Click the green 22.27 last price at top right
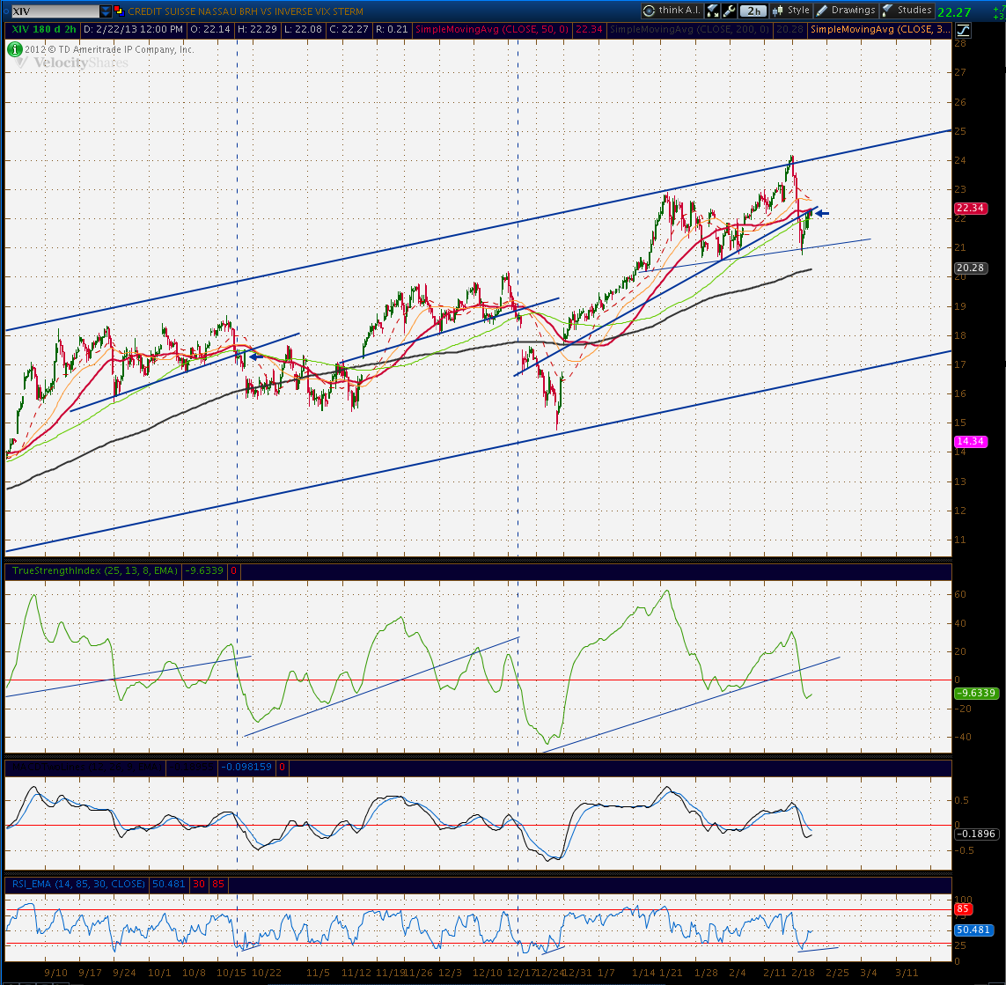Image resolution: width=1006 pixels, height=985 pixels. click(x=954, y=12)
